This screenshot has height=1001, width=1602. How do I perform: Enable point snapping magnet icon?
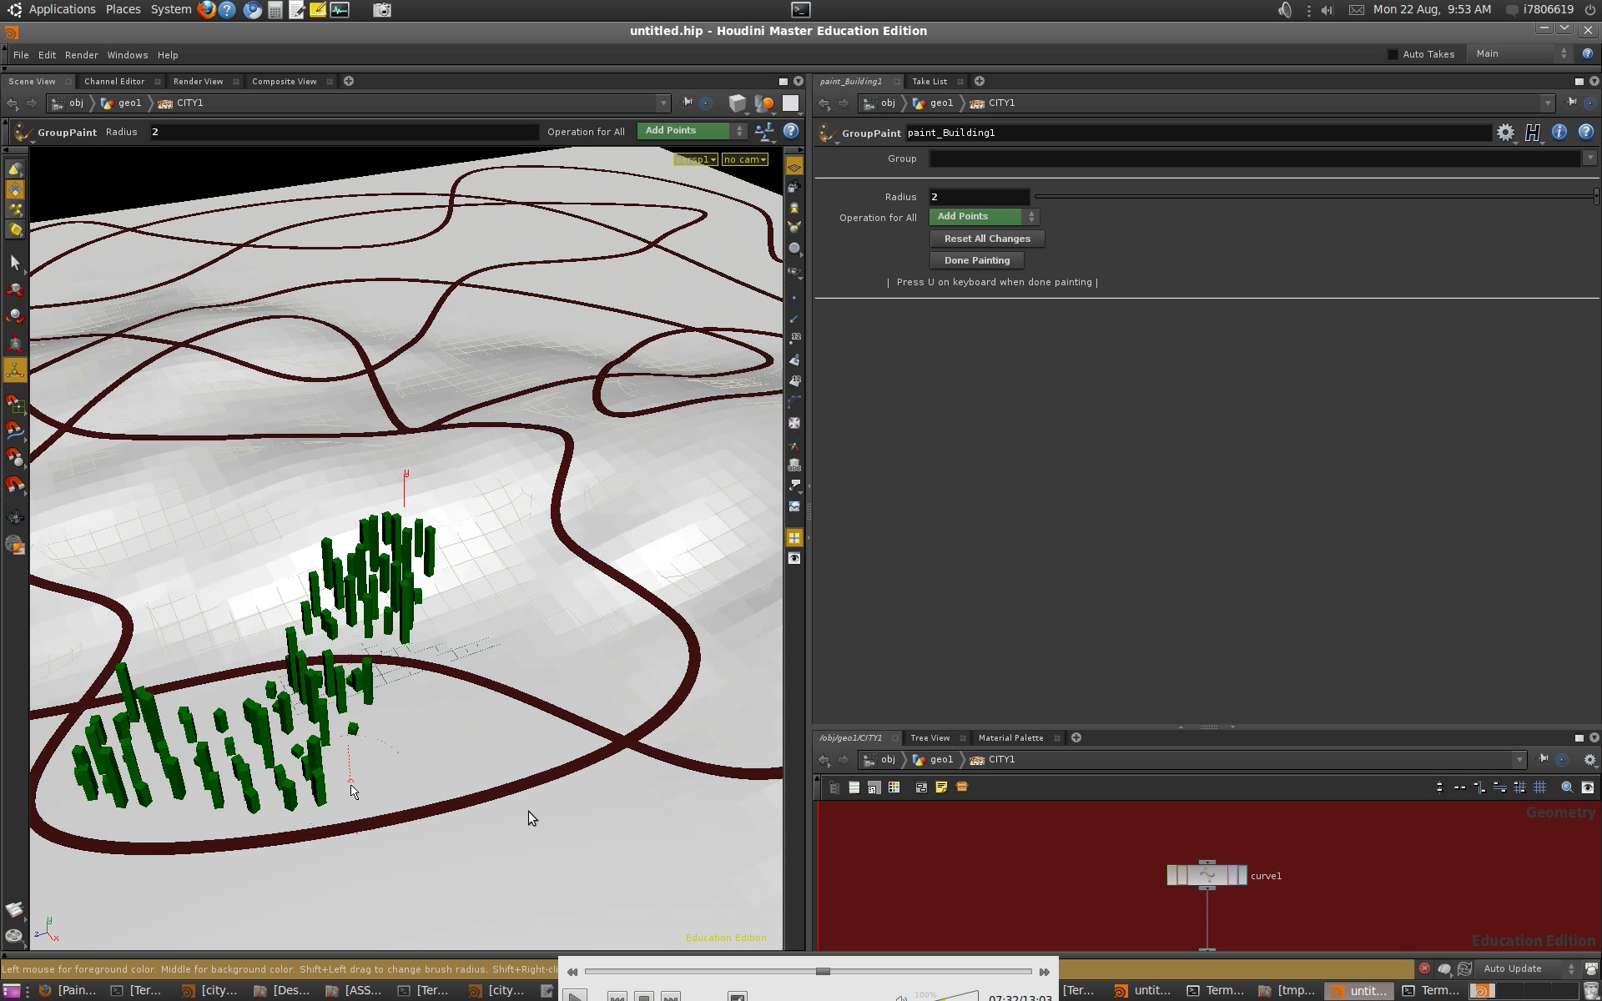(x=15, y=457)
